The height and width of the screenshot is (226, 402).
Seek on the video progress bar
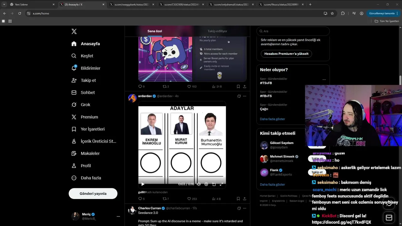pyautogui.click(x=182, y=178)
